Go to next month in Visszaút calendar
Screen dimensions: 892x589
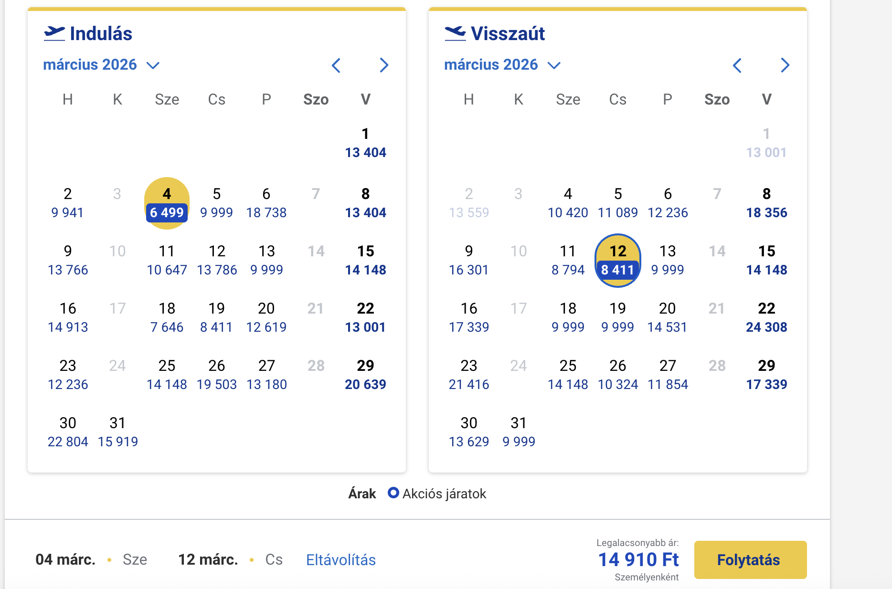pyautogui.click(x=785, y=65)
